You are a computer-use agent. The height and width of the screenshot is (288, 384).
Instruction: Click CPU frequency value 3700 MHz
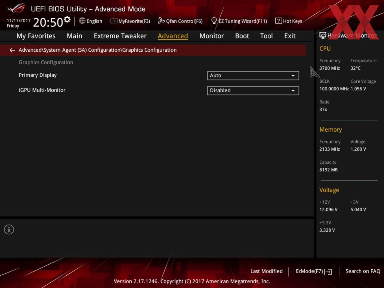pyautogui.click(x=330, y=68)
